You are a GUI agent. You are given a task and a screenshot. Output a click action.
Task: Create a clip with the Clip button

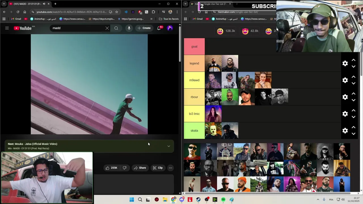[x=158, y=168]
